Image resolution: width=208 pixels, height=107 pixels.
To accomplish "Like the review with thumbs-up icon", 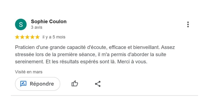I will tap(75, 84).
